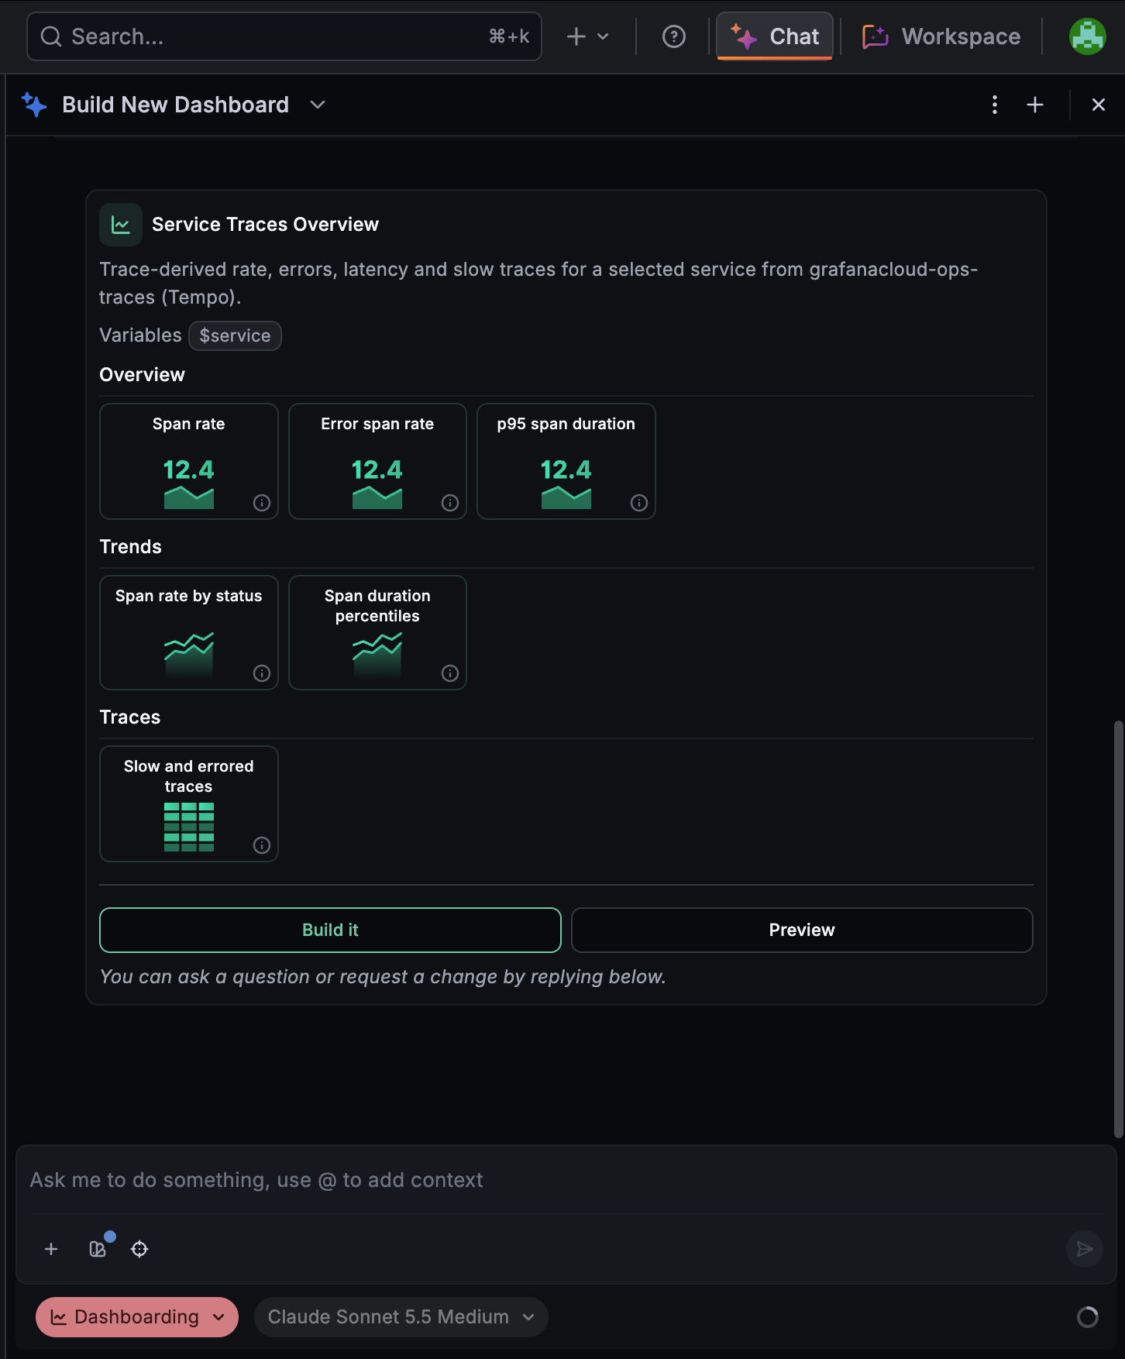Select the Span rate by status panel card
This screenshot has height=1359, width=1125.
click(189, 632)
